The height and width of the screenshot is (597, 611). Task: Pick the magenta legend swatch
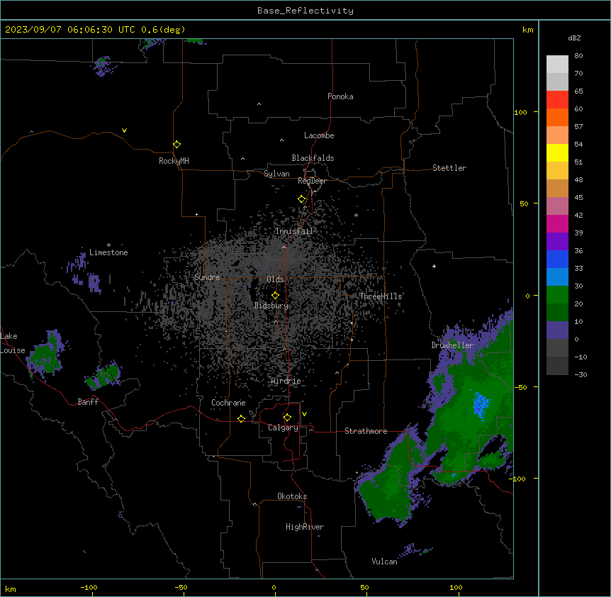tap(557, 223)
